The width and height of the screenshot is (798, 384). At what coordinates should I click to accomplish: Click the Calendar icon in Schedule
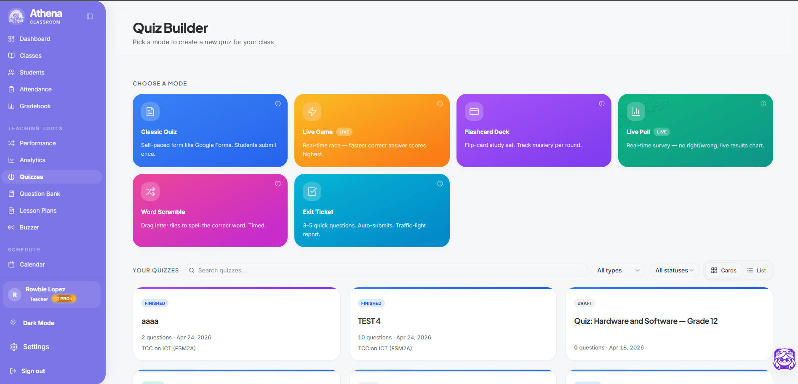11,264
